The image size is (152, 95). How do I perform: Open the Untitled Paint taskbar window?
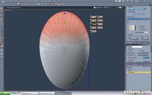coord(46,93)
